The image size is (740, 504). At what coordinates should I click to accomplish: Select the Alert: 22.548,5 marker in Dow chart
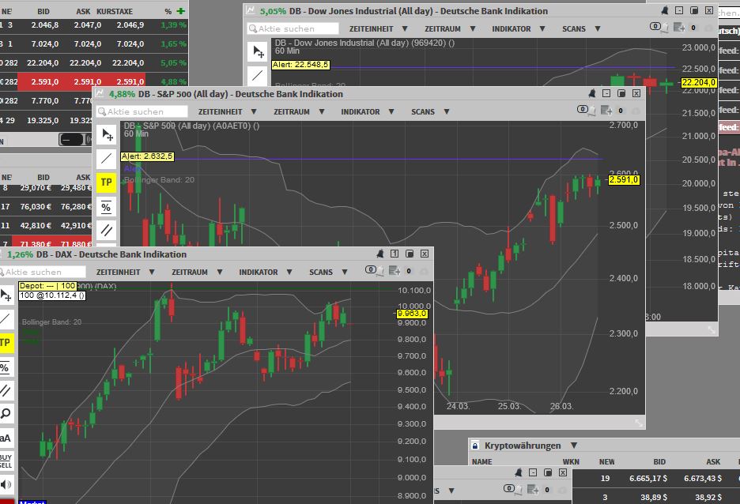coord(300,65)
